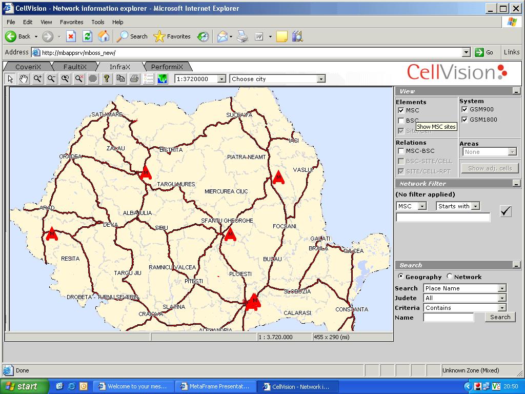Screen dimensions: 525x394
Task: Uncheck the MSC elements checkbox
Action: (401, 110)
